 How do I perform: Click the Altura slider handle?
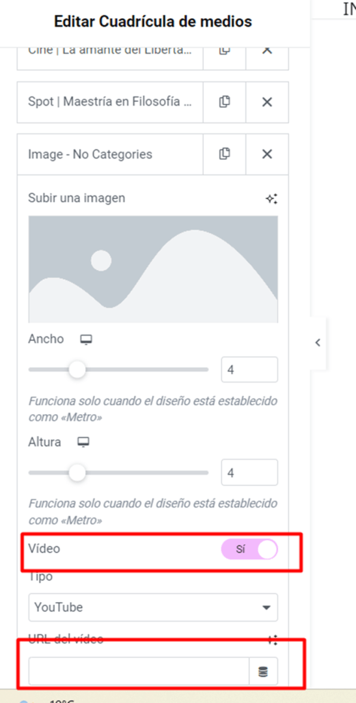click(x=77, y=473)
